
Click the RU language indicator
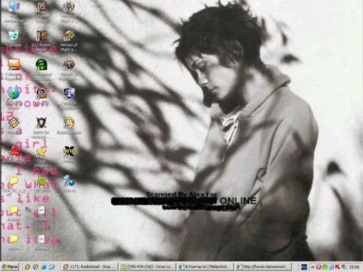pyautogui.click(x=304, y=267)
